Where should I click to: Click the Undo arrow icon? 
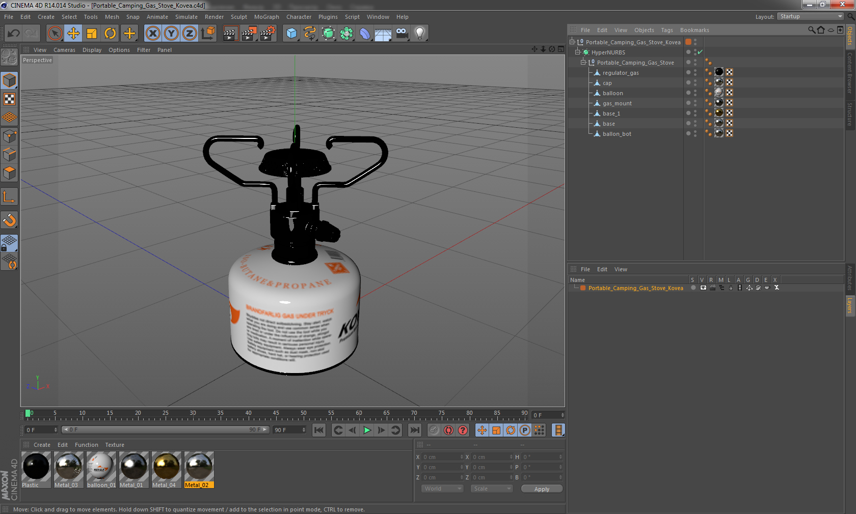tap(14, 34)
